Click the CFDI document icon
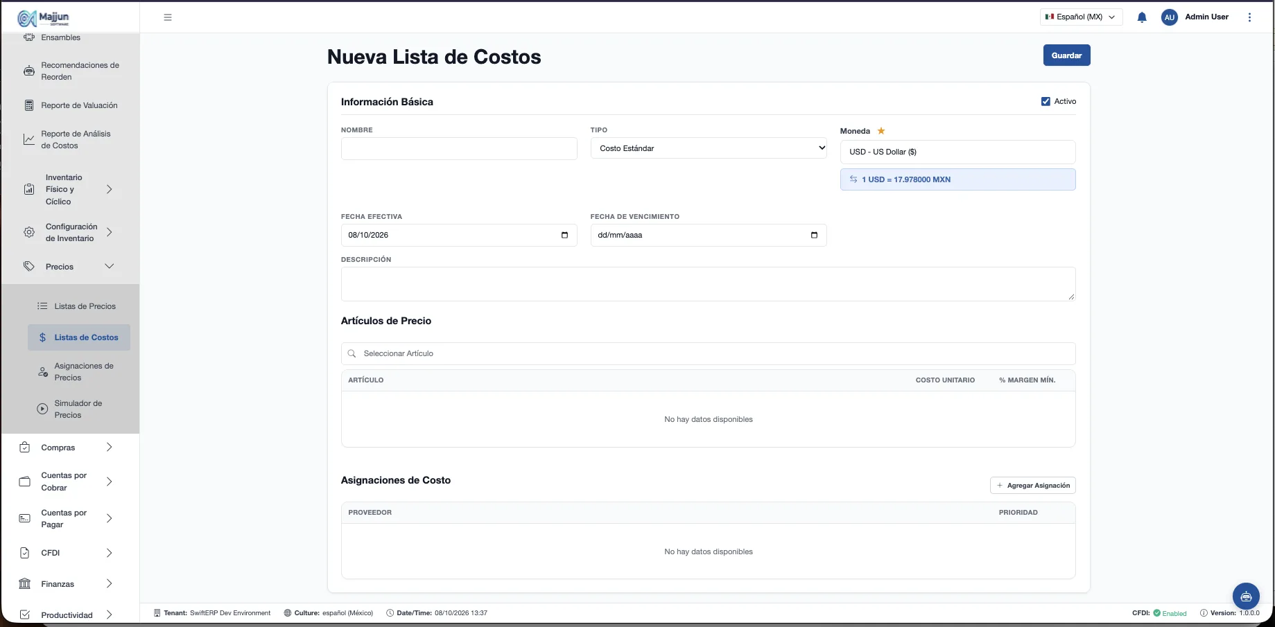 [x=25, y=553]
